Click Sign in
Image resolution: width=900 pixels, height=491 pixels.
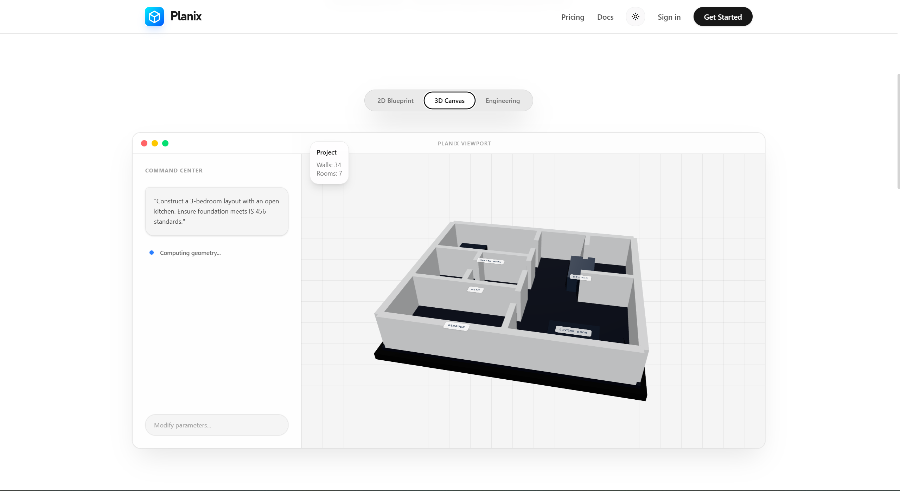669,17
